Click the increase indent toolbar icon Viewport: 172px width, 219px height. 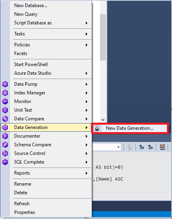coord(150,147)
